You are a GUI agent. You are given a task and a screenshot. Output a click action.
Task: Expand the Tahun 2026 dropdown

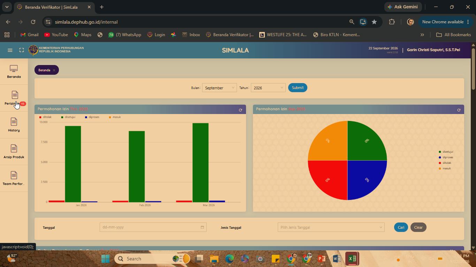click(268, 88)
